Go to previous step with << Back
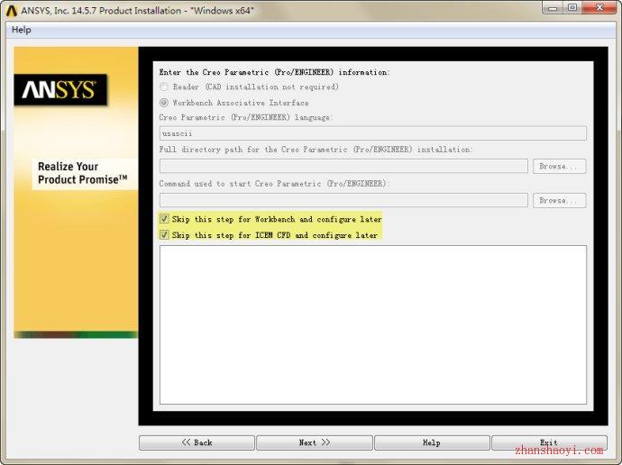The height and width of the screenshot is (465, 622). [x=197, y=442]
